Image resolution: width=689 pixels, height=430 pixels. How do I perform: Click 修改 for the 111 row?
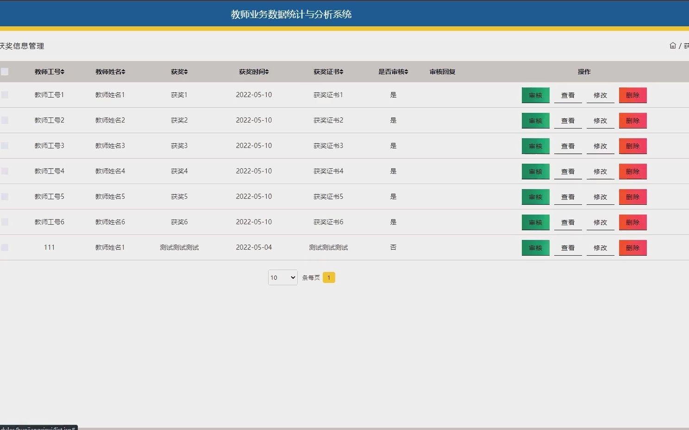point(601,248)
